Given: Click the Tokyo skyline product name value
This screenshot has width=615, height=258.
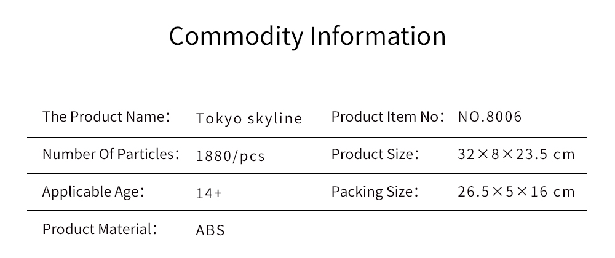Looking at the screenshot, I should click(x=249, y=118).
